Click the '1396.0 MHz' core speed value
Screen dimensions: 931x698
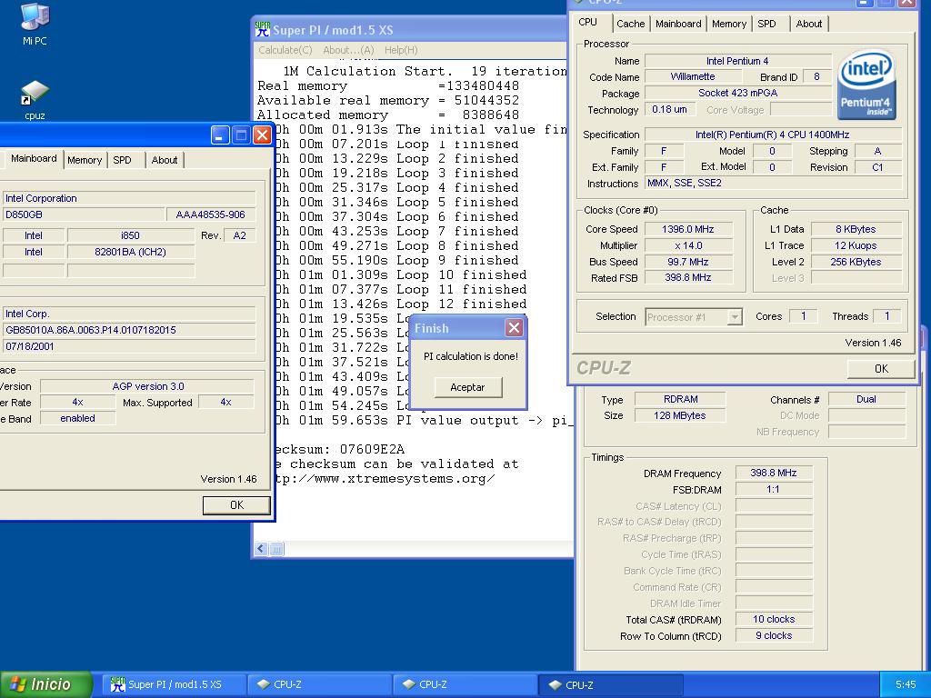coord(688,229)
